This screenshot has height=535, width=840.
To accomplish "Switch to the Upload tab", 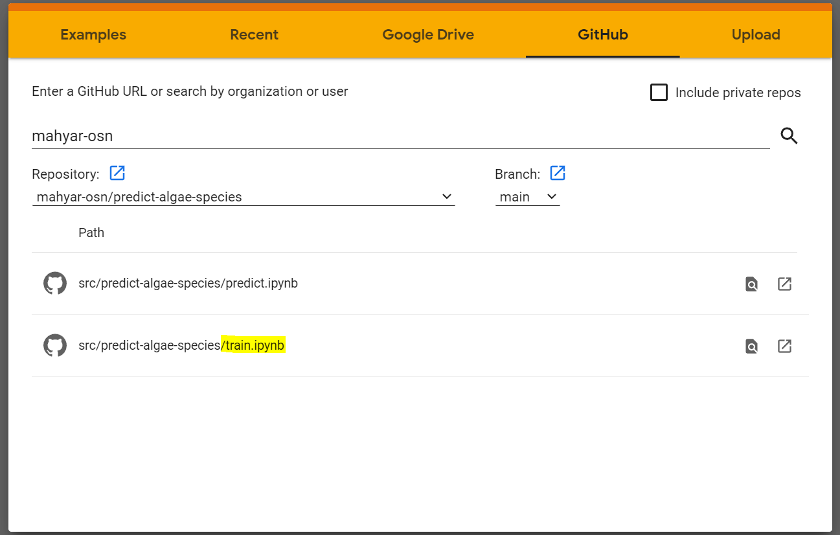I will pos(756,35).
